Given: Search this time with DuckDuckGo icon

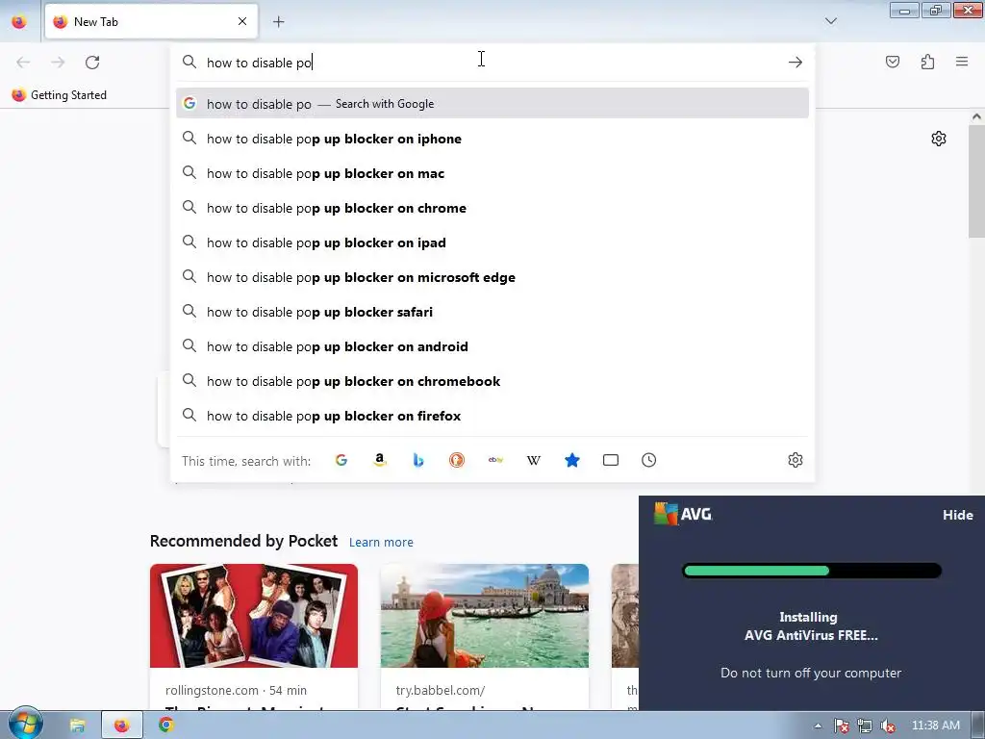Looking at the screenshot, I should (x=457, y=460).
